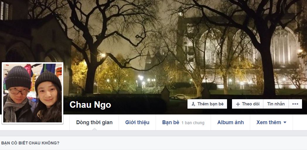Click the Chau Ngo profile name

90,105
